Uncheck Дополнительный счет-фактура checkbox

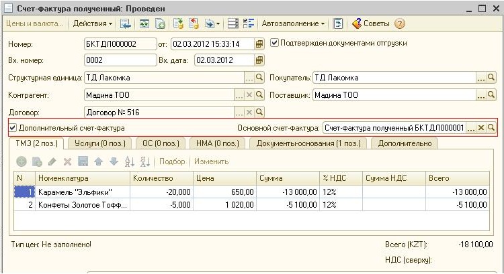coord(12,127)
